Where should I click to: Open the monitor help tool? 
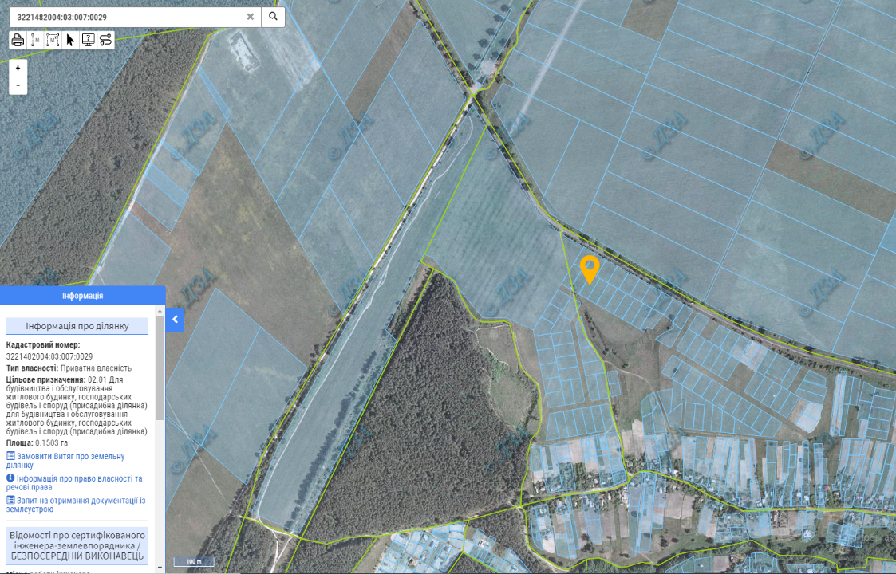88,40
